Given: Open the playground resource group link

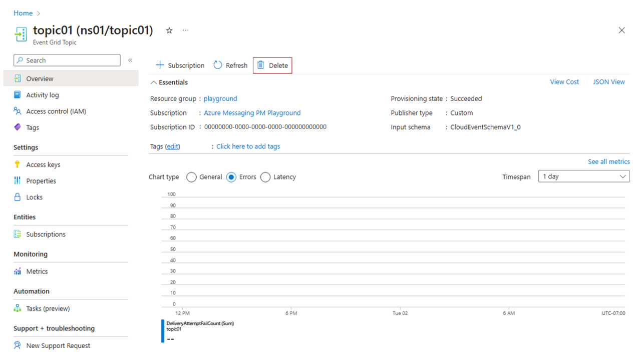Looking at the screenshot, I should [x=220, y=98].
